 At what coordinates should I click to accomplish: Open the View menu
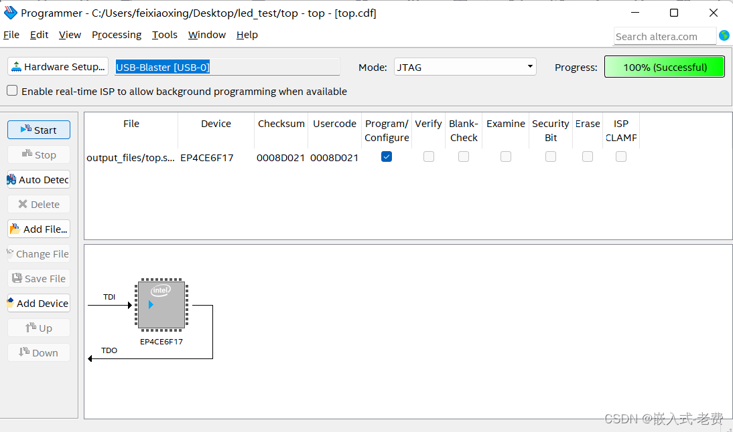(x=70, y=35)
